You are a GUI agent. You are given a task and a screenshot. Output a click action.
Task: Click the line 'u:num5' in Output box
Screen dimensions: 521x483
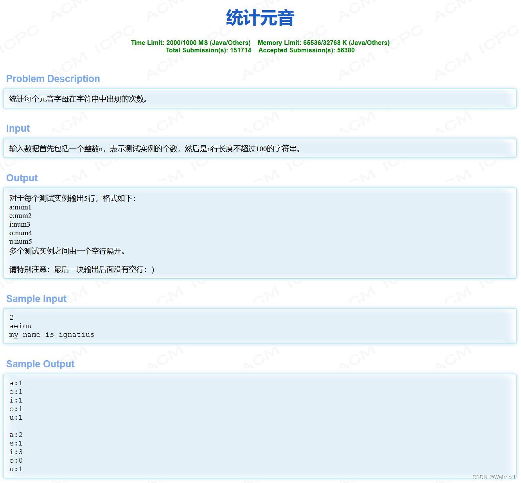[20, 241]
